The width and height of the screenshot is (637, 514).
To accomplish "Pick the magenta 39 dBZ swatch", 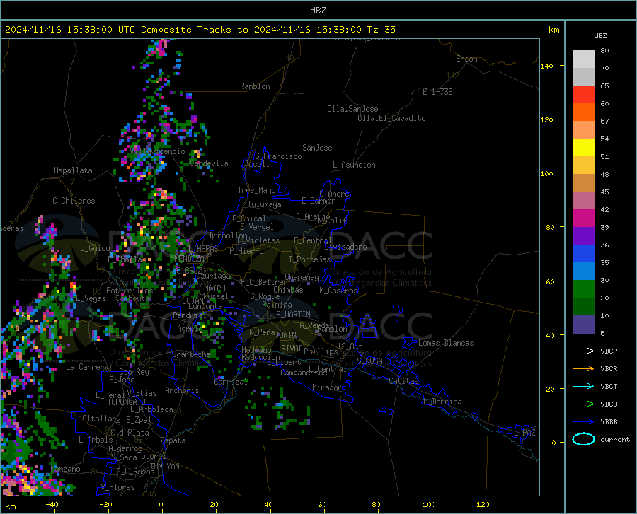I will point(583,218).
